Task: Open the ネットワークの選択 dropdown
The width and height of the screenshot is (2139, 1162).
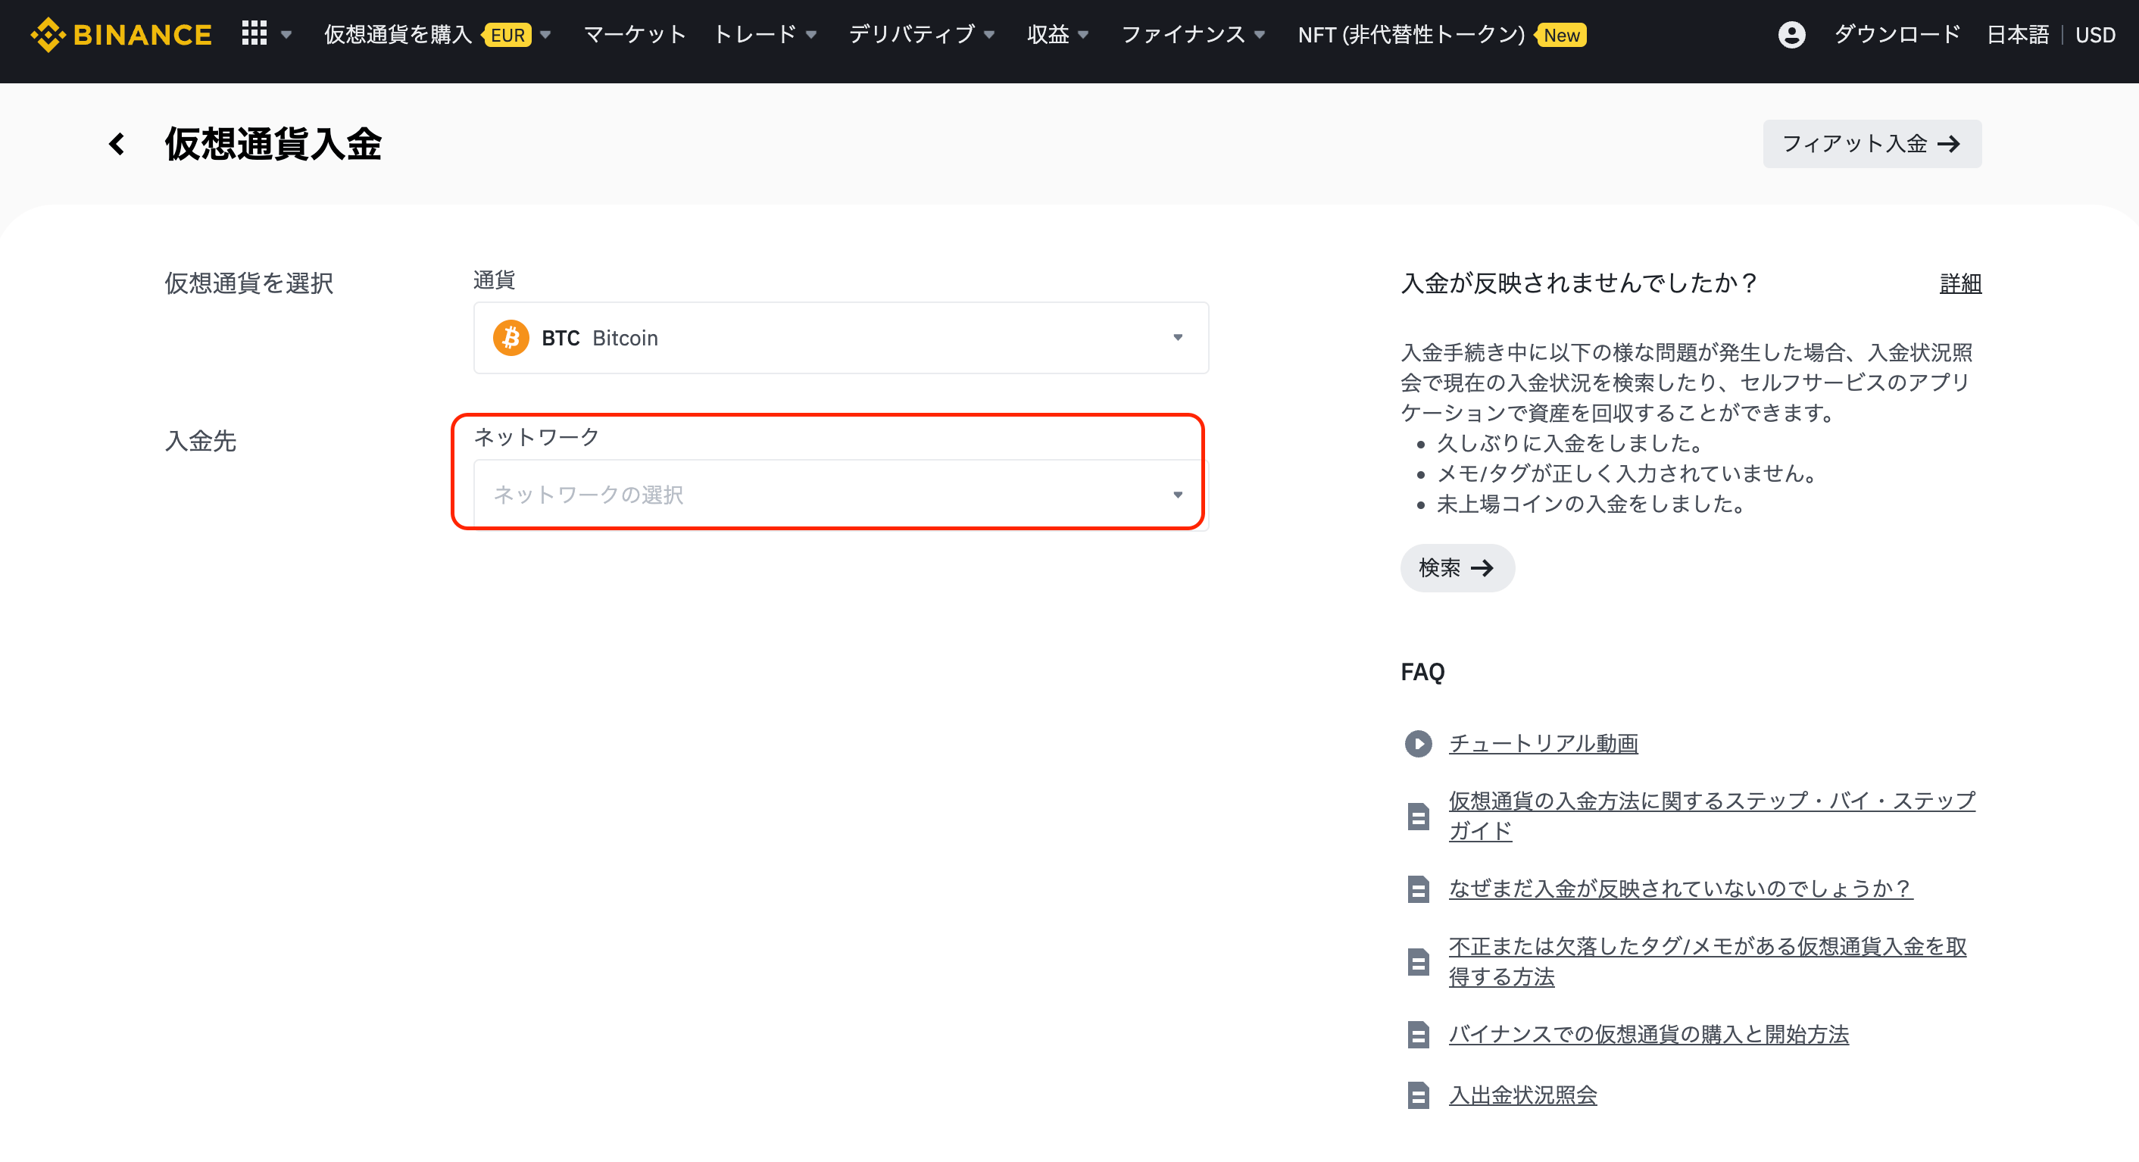Action: pyautogui.click(x=840, y=495)
